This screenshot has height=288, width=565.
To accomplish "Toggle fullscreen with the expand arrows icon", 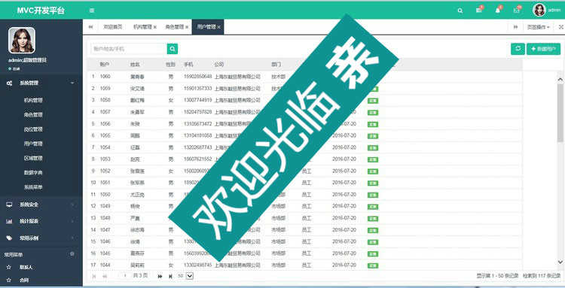I will [x=561, y=27].
